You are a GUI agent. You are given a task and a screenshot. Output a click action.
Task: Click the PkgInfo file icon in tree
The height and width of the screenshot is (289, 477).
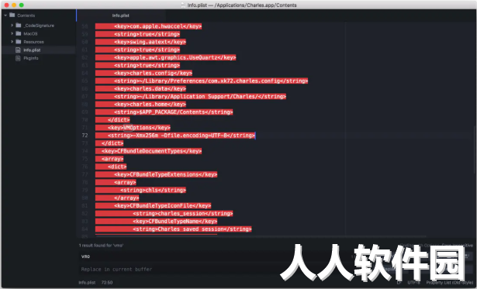(x=18, y=58)
